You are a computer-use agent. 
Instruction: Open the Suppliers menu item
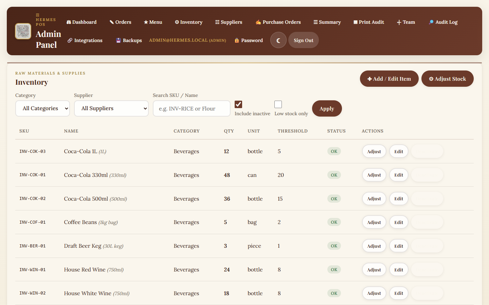(x=229, y=22)
